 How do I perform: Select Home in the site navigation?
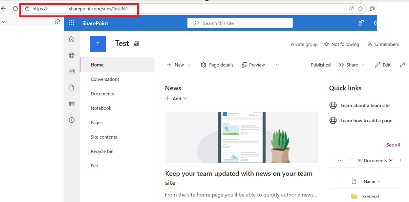(x=117, y=65)
